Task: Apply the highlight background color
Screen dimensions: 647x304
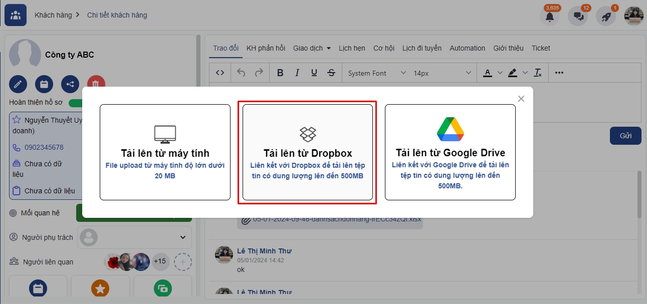Action: (x=512, y=73)
